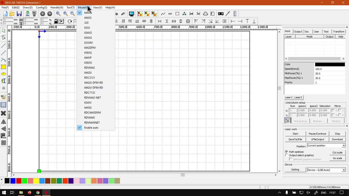This screenshot has height=196, width=349.
Task: Click the Start laser work button
Action: pos(295,134)
